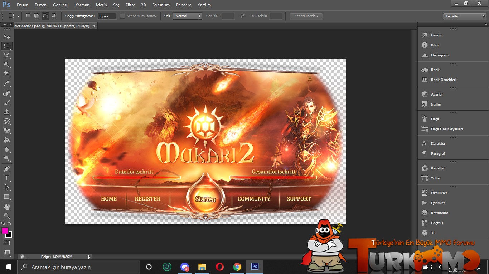Reset default foreground and background colors
The image size is (489, 274).
click(x=4, y=224)
